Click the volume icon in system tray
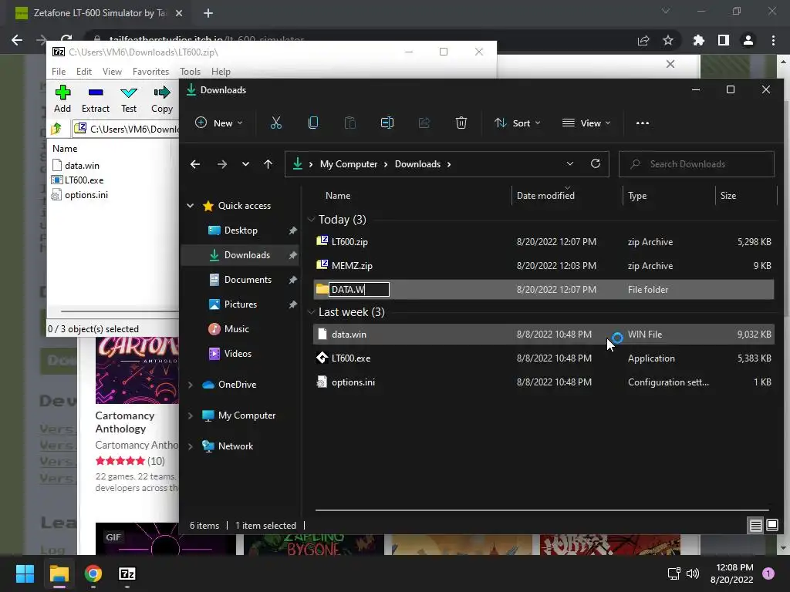 pyautogui.click(x=693, y=573)
